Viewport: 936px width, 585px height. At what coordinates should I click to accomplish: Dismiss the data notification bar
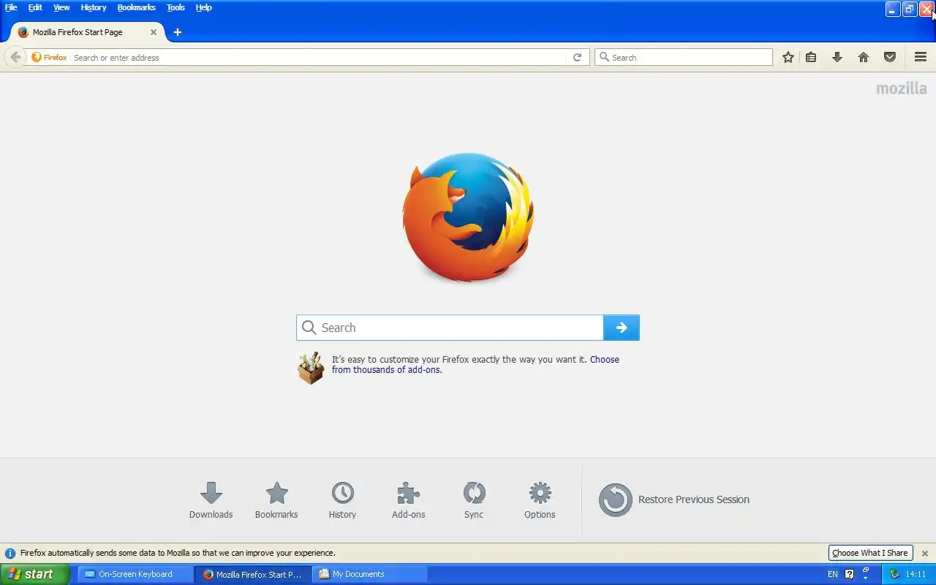[x=924, y=554]
